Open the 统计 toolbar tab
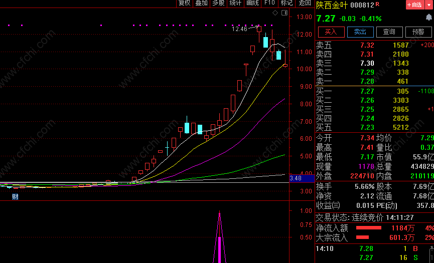Image resolution: width=434 pixels, height=263 pixels. point(235,3)
